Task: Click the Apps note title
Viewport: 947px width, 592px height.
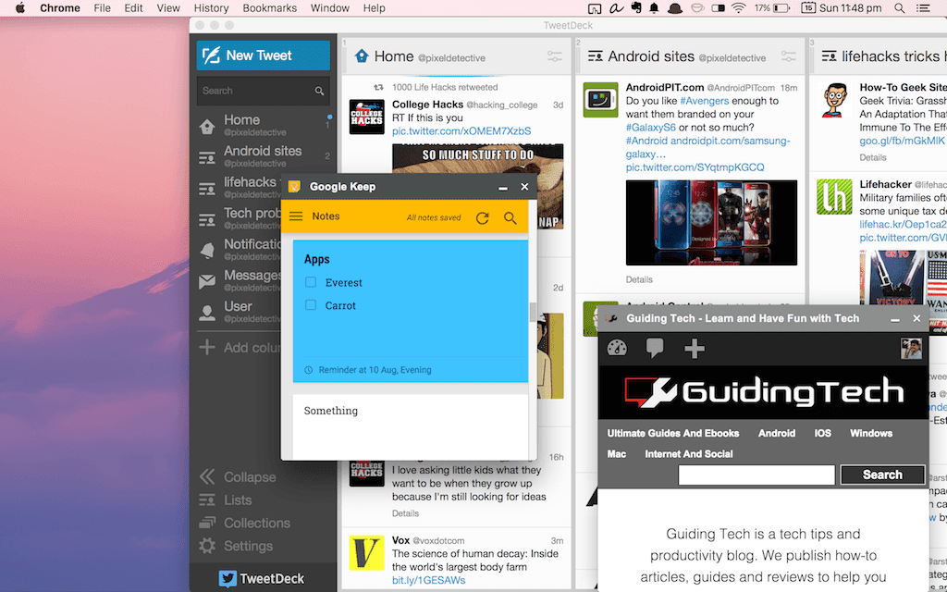Action: 317,259
